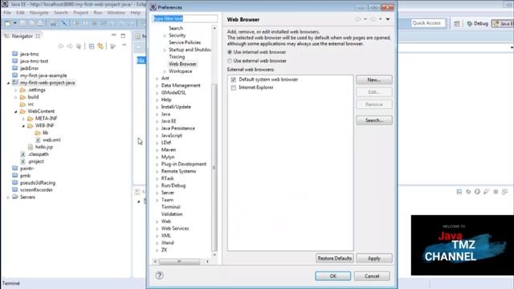Click the Apply button
This screenshot has height=289, width=514.
pyautogui.click(x=374, y=258)
